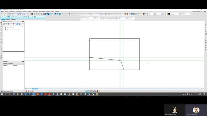This screenshot has width=207, height=116.
Task: Click the system clock in the taskbar
Action: pos(200,94)
